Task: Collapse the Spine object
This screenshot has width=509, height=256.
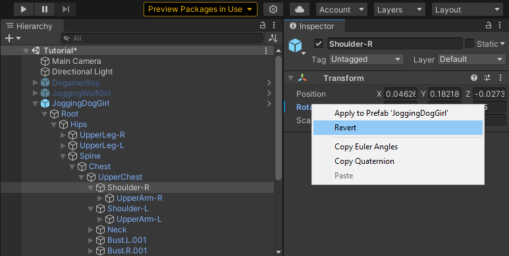Action: coord(63,157)
